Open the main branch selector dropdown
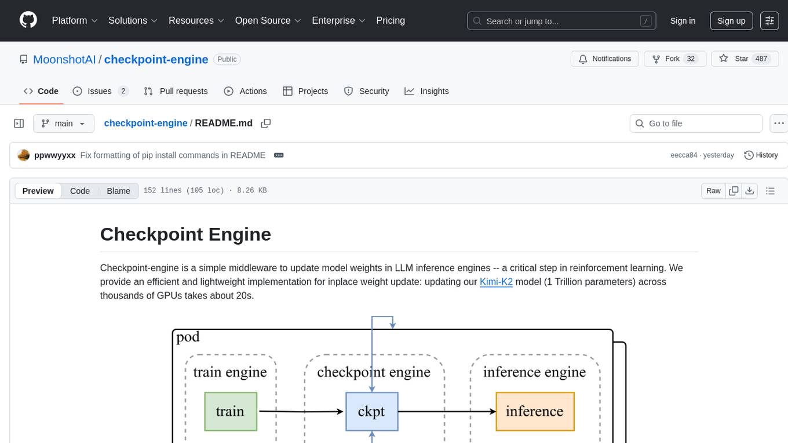Screen dimensions: 788x443 [x=64, y=124]
